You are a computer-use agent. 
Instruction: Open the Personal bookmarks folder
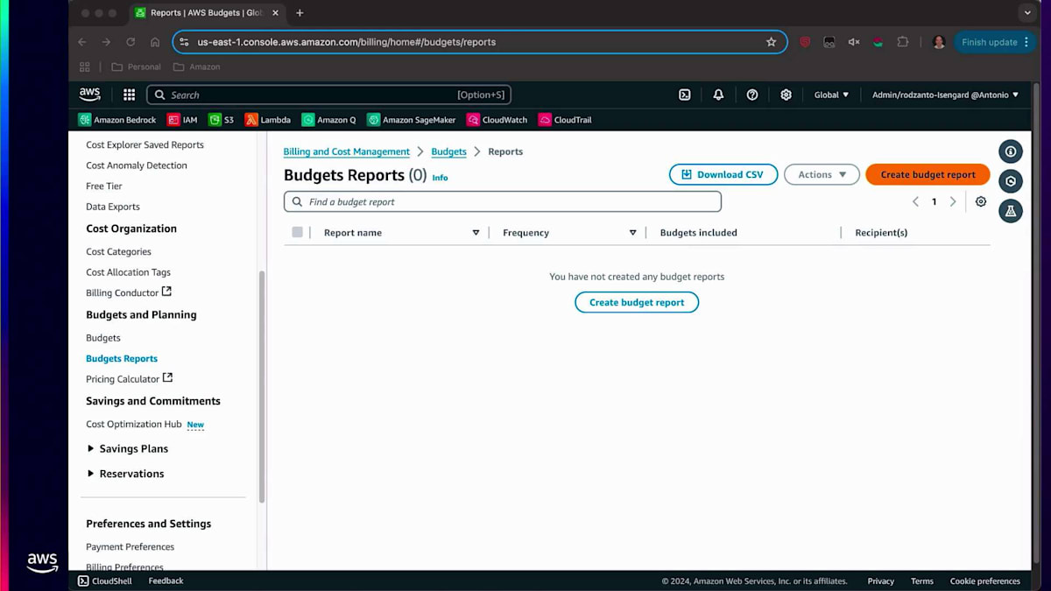[136, 67]
